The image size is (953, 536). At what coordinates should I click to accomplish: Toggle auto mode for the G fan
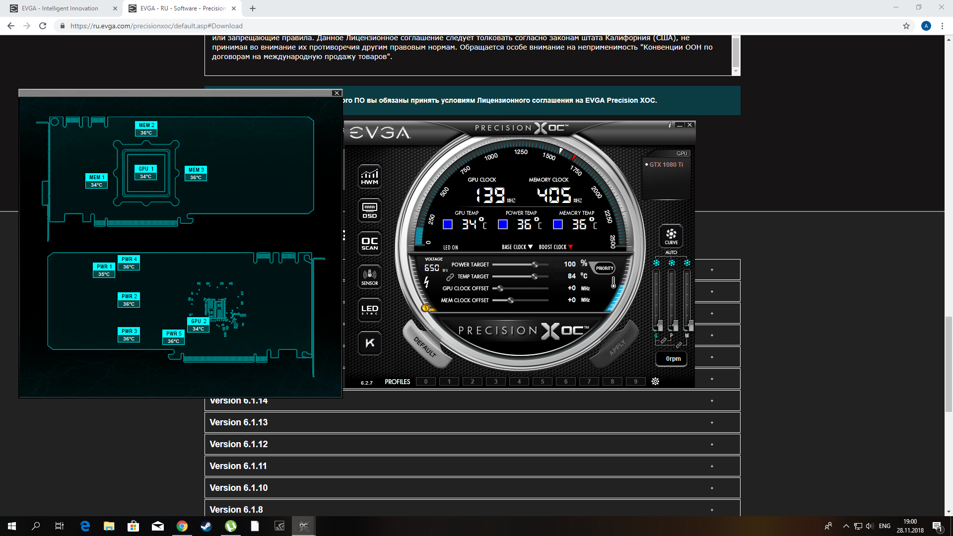pyautogui.click(x=656, y=263)
